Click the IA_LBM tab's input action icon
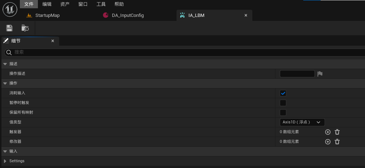The width and height of the screenshot is (365, 168). 183,15
